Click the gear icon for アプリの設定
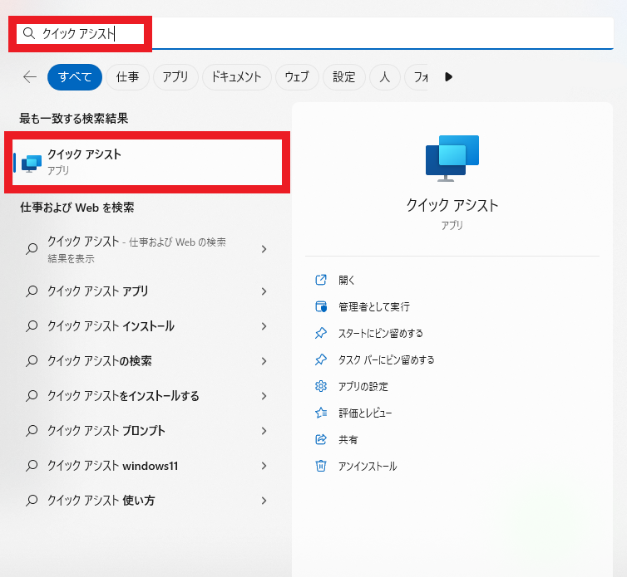Screen dimensions: 627x577 tap(321, 386)
